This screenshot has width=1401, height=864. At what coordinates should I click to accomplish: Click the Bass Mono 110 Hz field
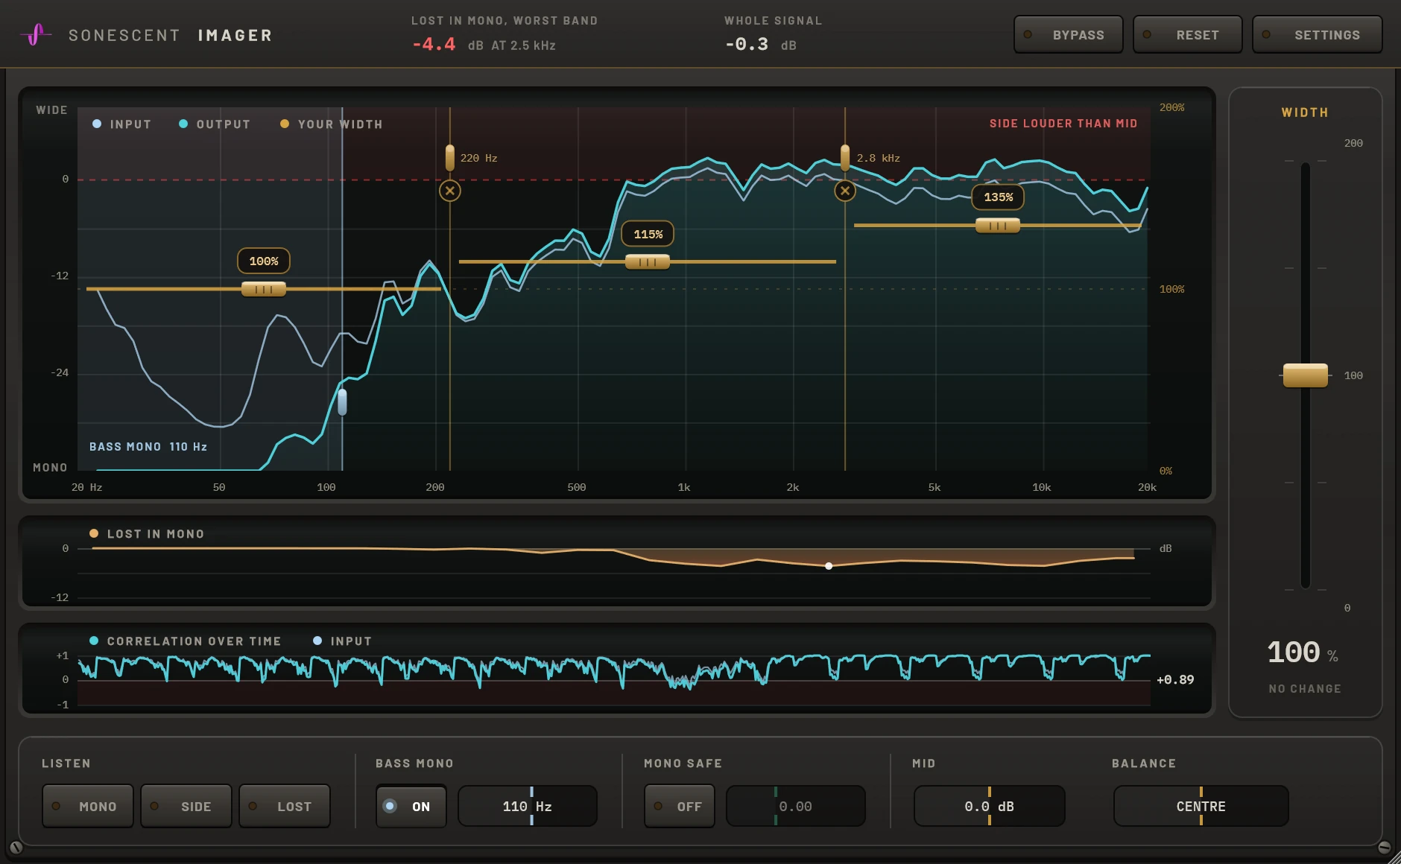(527, 806)
